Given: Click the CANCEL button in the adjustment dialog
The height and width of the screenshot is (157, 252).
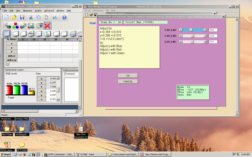Looking at the screenshot, I should (128, 81).
